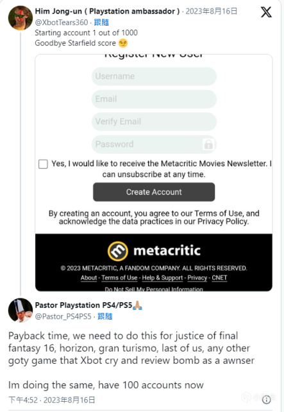Click the Username field
The width and height of the screenshot is (284, 412).
click(x=154, y=76)
